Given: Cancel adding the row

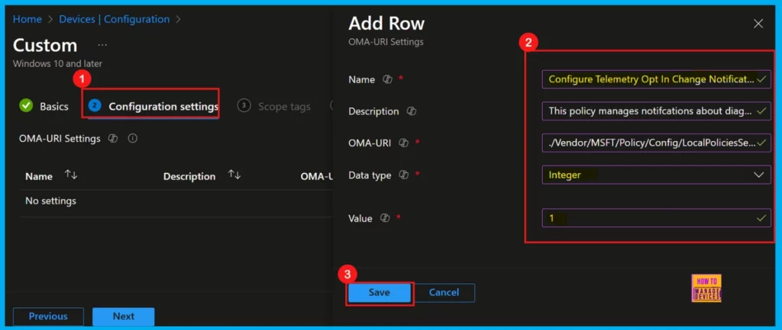Looking at the screenshot, I should pyautogui.click(x=444, y=293).
